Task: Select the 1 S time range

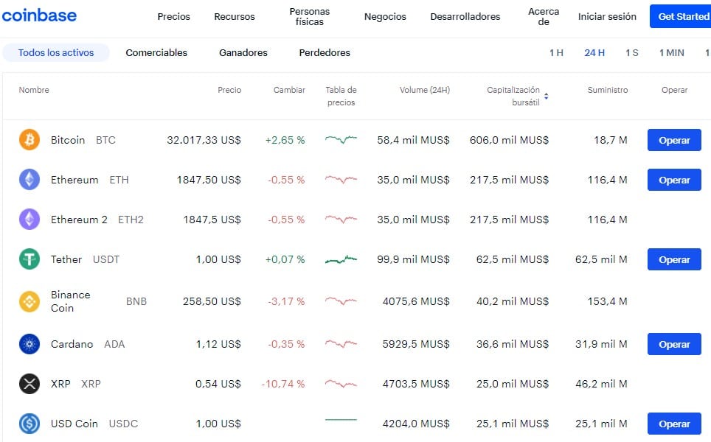Action: click(x=631, y=52)
